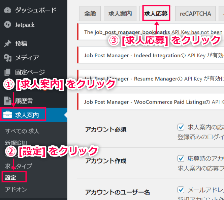Click the アカウント作成 setting label
This screenshot has height=200, width=224.
[x=106, y=161]
